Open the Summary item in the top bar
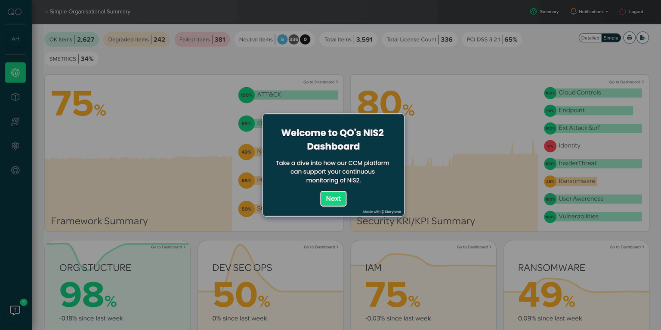Screen dimensions: 661x330 click(x=544, y=12)
